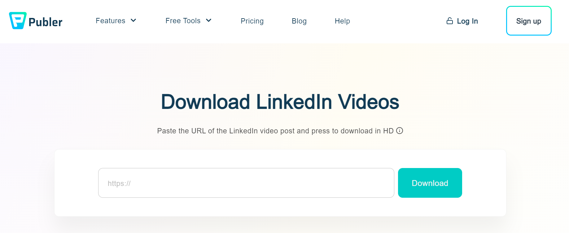Click the Publer wordmark text
The image size is (569, 233).
[46, 22]
